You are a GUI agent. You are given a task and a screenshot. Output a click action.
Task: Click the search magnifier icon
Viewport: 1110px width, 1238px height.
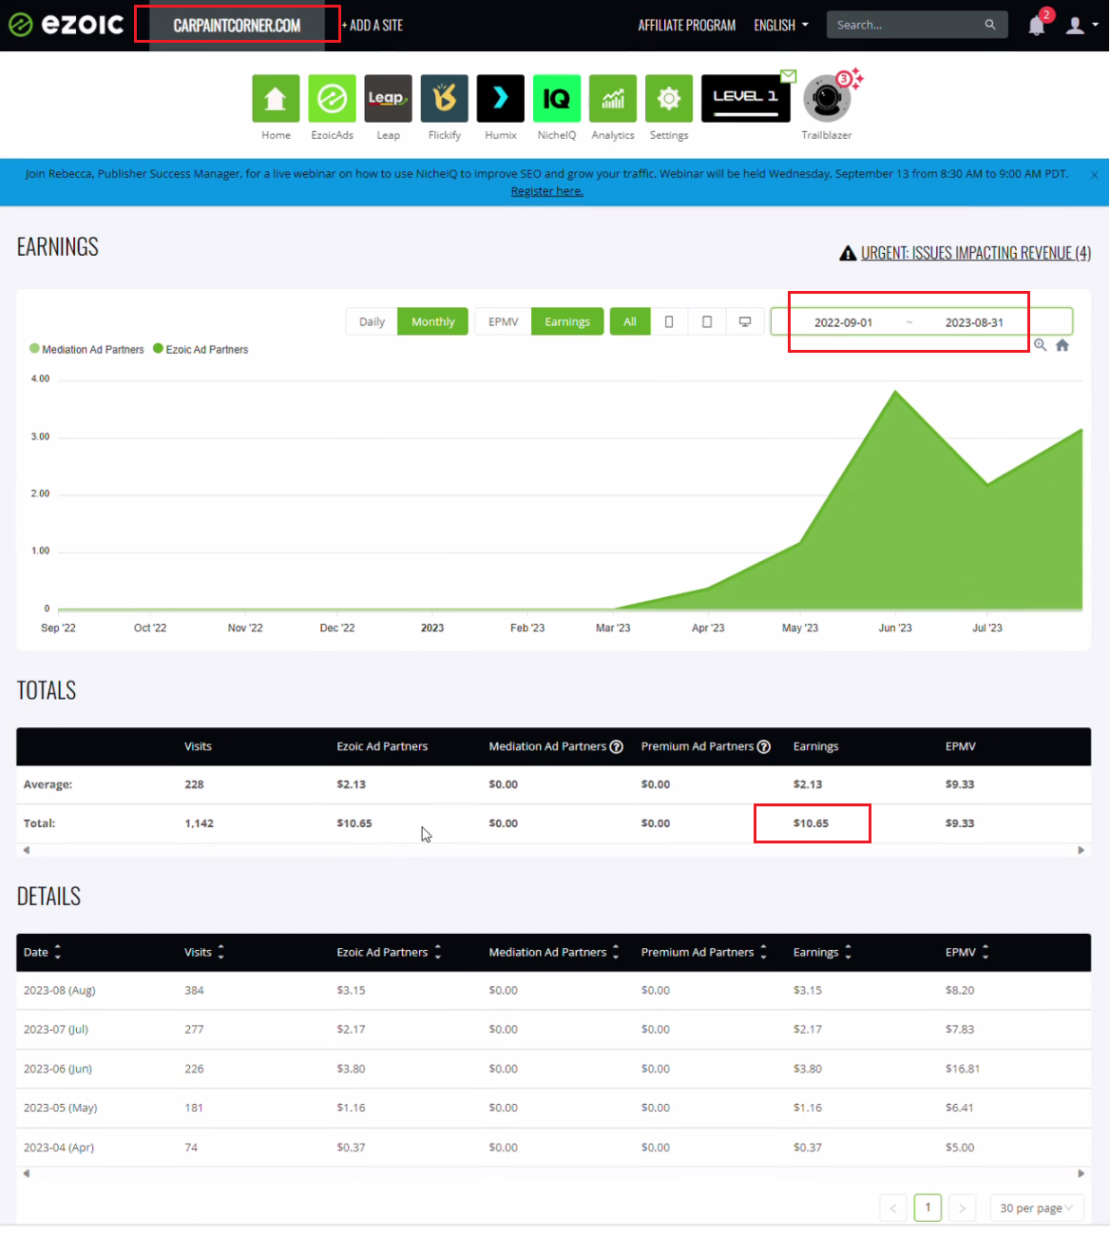pyautogui.click(x=990, y=25)
